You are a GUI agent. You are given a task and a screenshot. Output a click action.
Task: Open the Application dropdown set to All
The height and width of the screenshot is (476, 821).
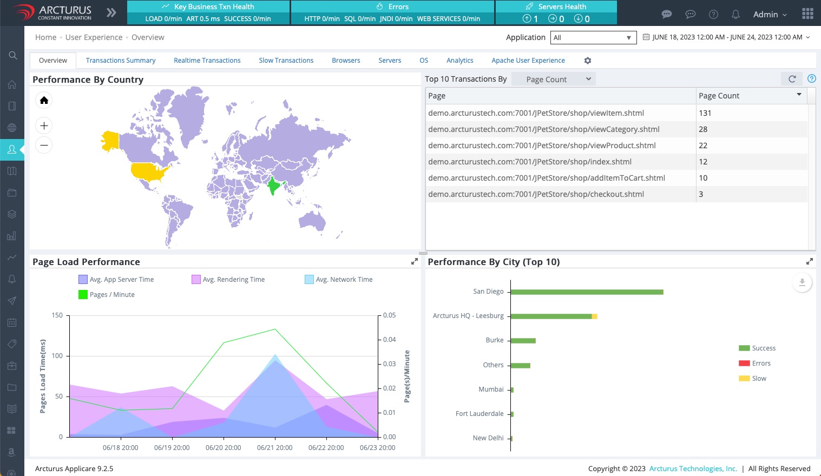point(592,37)
